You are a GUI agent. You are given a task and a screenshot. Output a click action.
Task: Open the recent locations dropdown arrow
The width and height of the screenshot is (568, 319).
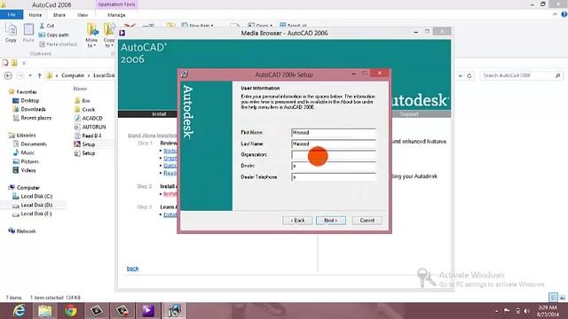point(30,75)
